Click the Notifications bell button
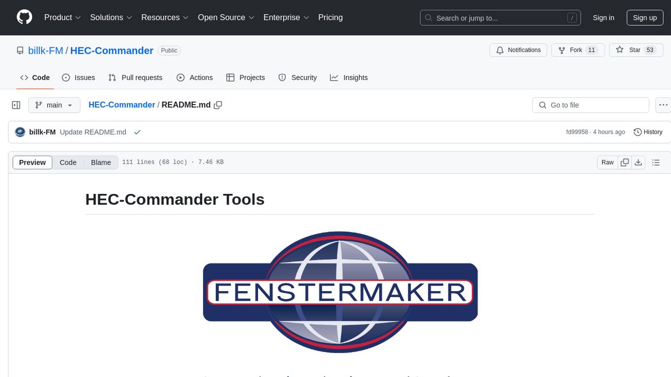The image size is (671, 377). pos(518,50)
